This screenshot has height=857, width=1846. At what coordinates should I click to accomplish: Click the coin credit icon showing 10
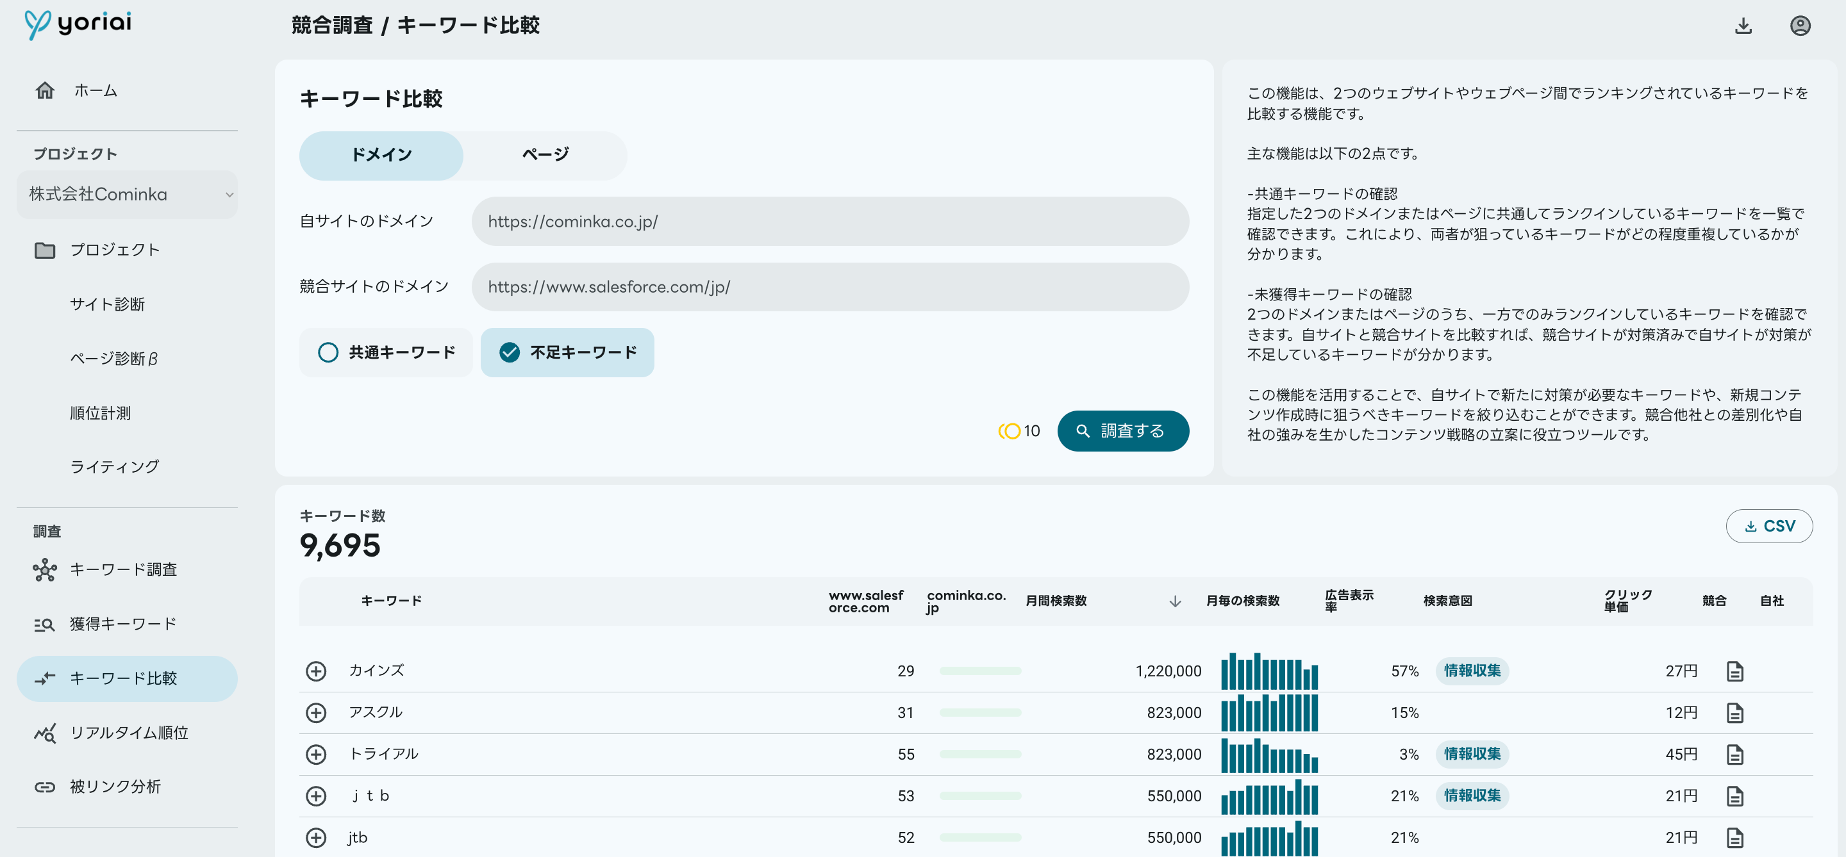coord(1009,431)
